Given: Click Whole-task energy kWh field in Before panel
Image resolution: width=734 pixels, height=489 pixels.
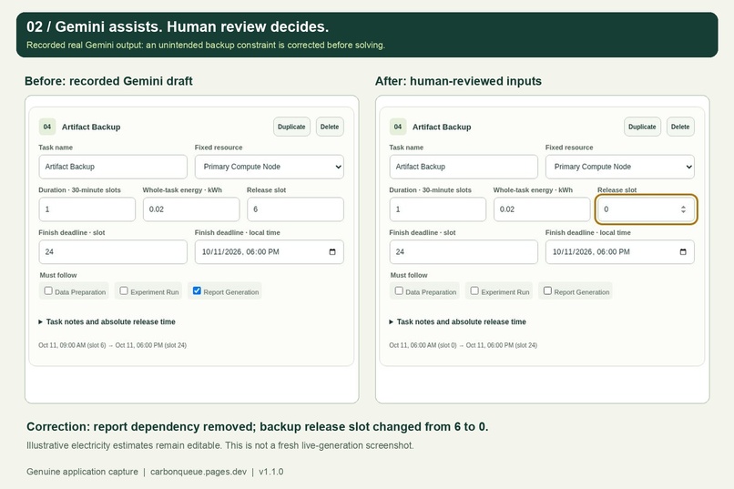Looking at the screenshot, I should tap(191, 209).
